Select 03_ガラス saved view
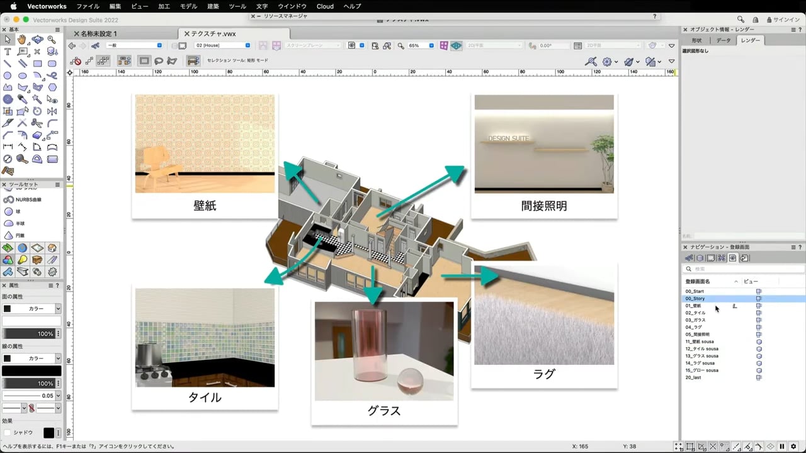Image resolution: width=806 pixels, height=453 pixels. coord(696,320)
